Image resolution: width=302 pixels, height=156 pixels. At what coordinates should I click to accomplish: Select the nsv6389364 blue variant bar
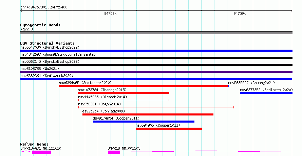pyautogui.click(x=156, y=79)
